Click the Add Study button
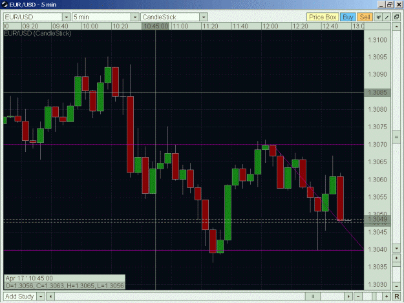The image size is (404, 303). (20, 297)
